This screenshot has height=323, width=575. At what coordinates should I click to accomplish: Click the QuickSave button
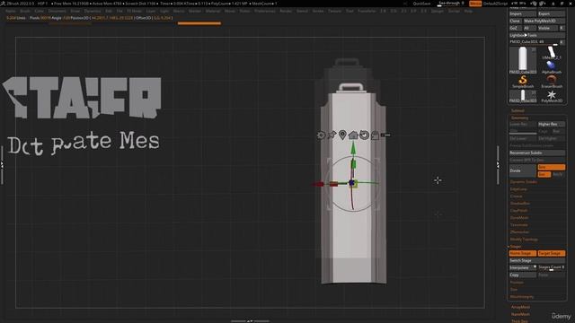coord(421,4)
